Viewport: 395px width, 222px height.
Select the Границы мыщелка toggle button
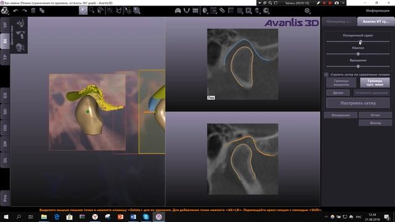tap(341, 83)
